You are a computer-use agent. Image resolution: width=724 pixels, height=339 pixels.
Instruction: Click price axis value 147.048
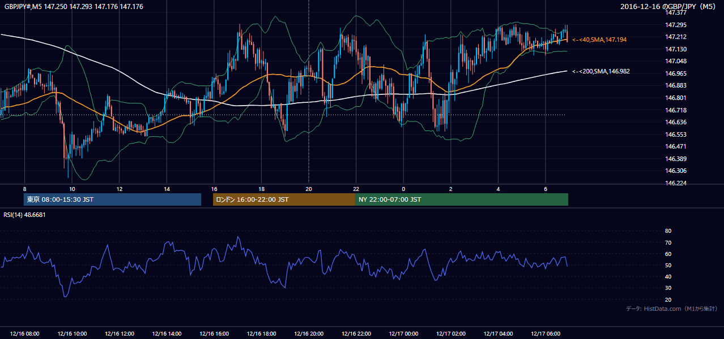pos(676,61)
